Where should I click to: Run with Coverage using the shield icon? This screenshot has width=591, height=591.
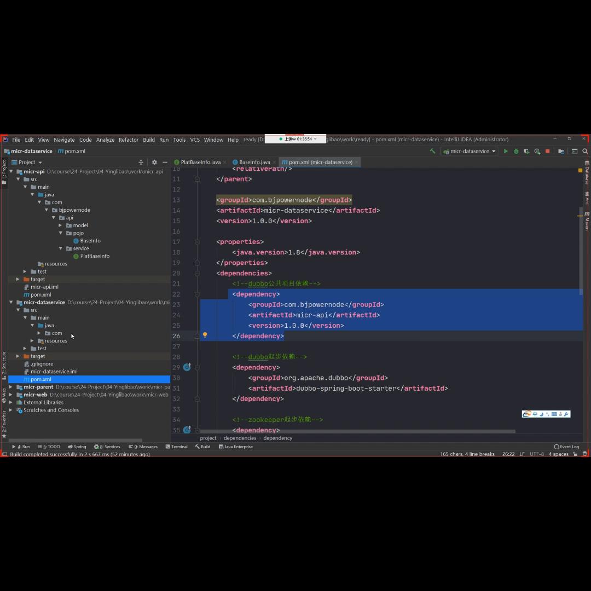(x=526, y=152)
